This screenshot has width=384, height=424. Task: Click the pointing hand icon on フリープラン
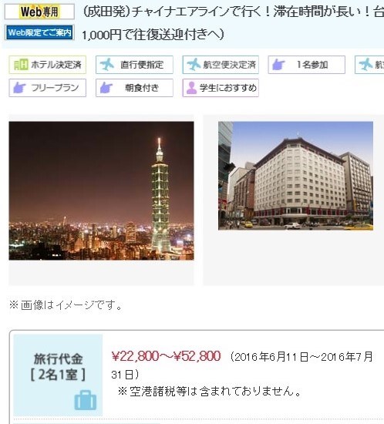pyautogui.click(x=19, y=88)
